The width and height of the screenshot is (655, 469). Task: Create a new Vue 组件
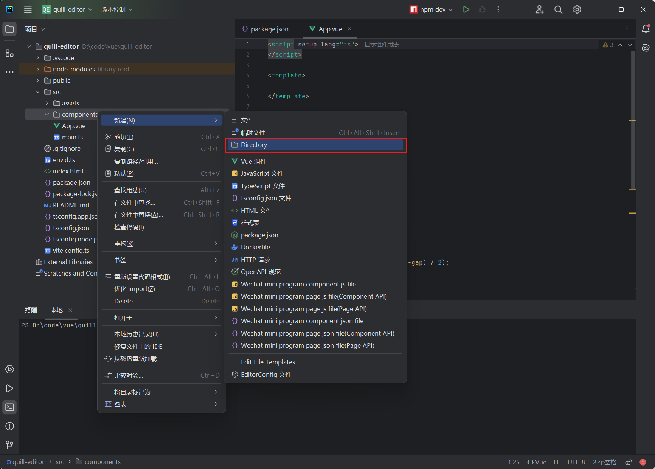point(316,161)
